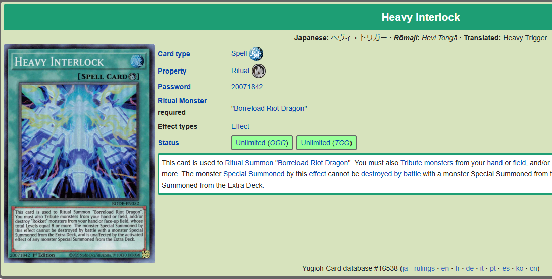Open Japanese ja database link
This screenshot has height=279, width=552.
pos(405,268)
